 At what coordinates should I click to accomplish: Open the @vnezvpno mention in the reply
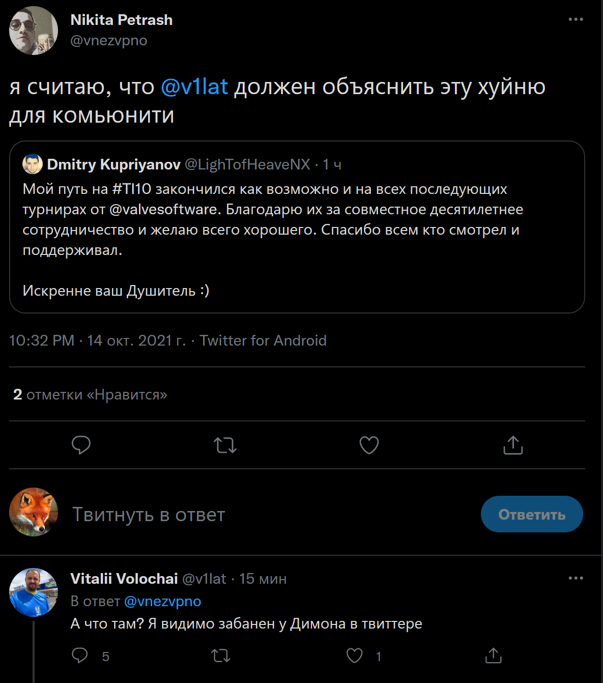[162, 602]
